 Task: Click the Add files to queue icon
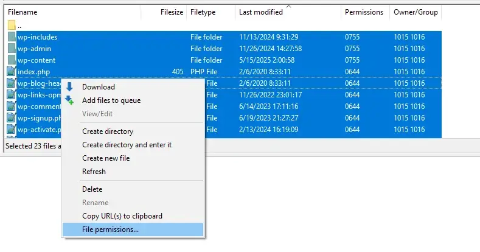(69, 100)
